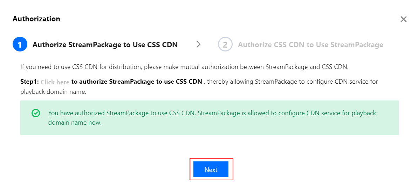
Task: Open the "Click here" authorization link
Action: [55, 82]
